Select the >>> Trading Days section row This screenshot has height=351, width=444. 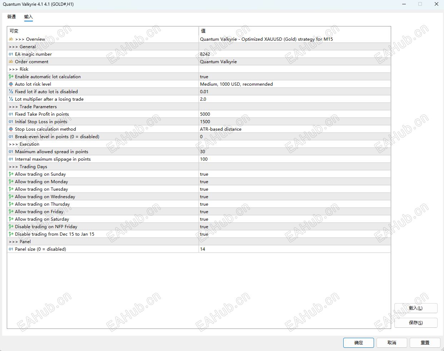point(199,167)
